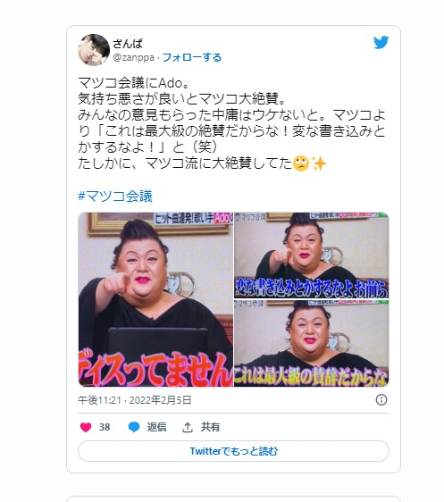
Task: Open ざんぱ profile avatar picture
Action: [94, 50]
